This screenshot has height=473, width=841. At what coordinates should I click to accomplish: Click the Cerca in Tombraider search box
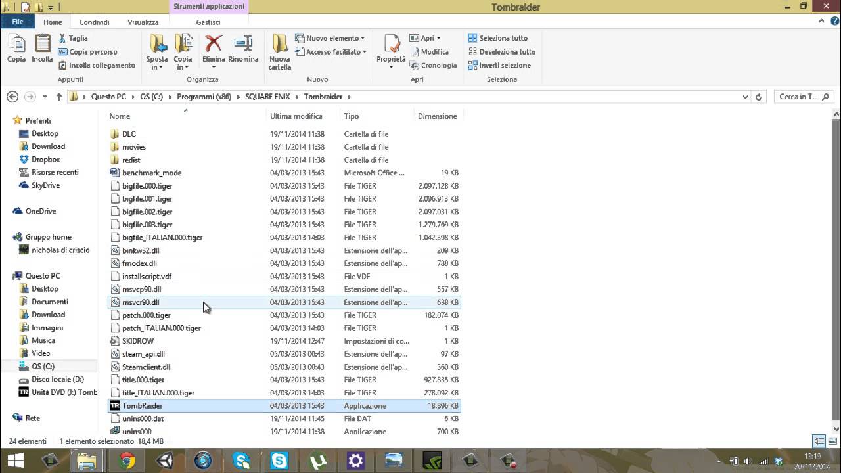point(804,97)
